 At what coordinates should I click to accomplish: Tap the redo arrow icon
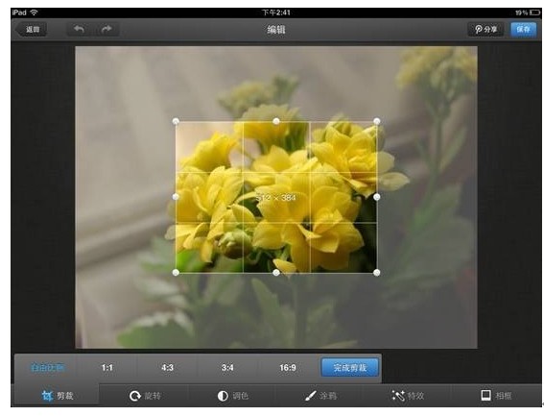[x=106, y=29]
